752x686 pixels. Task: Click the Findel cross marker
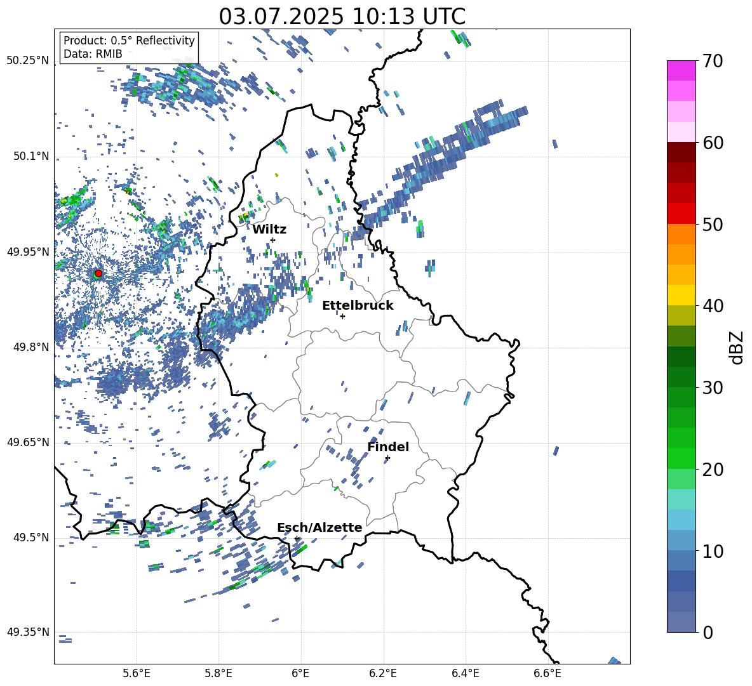(387, 458)
